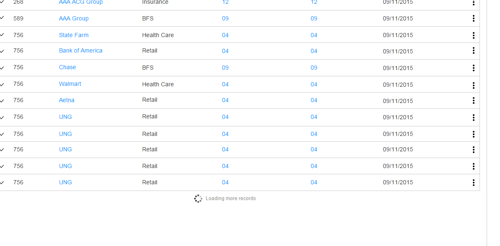Open actions menu for AAA ACG Group
500x246 pixels.
[473, 3]
